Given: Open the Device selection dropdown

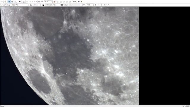Looking at the screenshot, I should tap(16, 5).
